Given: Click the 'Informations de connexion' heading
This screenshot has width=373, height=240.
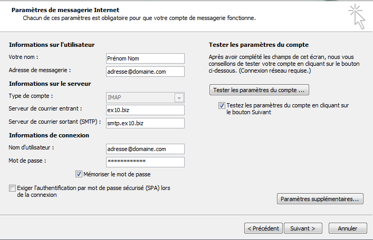Looking at the screenshot, I should tap(49, 136).
